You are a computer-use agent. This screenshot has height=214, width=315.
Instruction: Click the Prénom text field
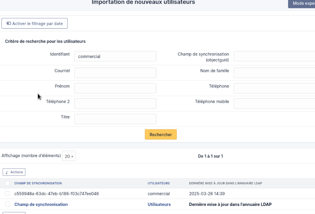pos(115,88)
